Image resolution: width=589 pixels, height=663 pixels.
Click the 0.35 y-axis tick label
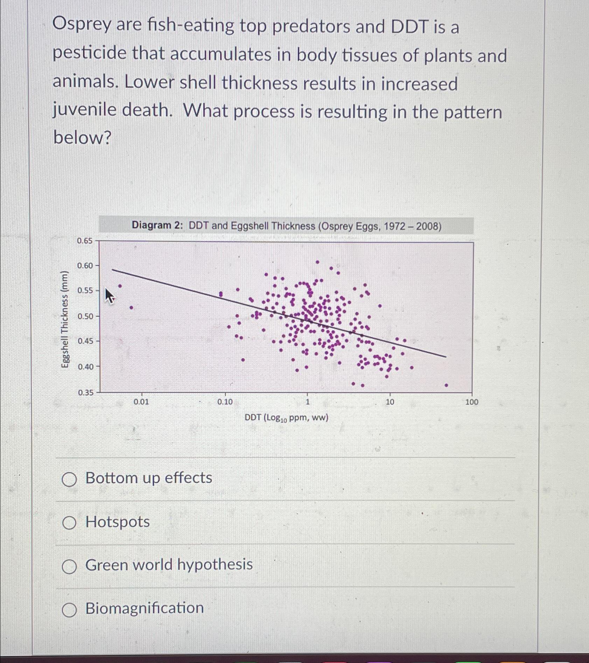point(85,393)
